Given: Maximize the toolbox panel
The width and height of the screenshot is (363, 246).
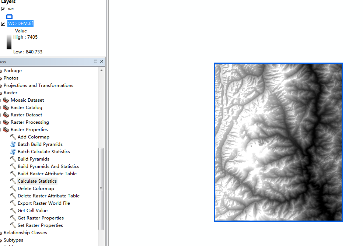Looking at the screenshot, I should click(x=95, y=61).
